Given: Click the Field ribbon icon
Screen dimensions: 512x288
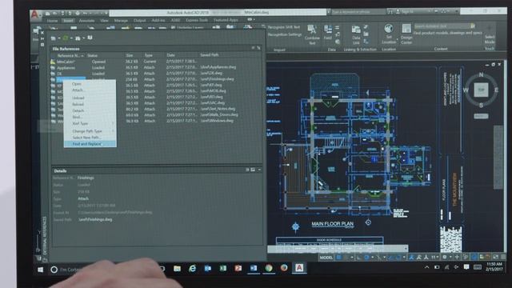Looking at the screenshot, I should (x=327, y=30).
